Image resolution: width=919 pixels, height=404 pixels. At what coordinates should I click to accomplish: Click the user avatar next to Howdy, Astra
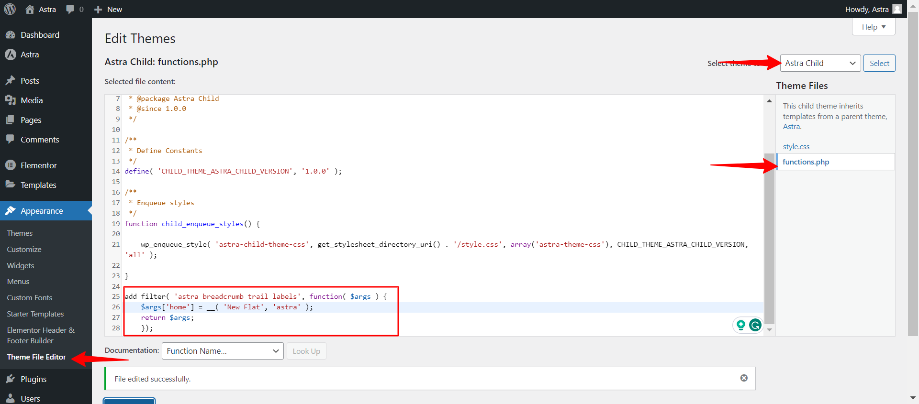point(897,9)
